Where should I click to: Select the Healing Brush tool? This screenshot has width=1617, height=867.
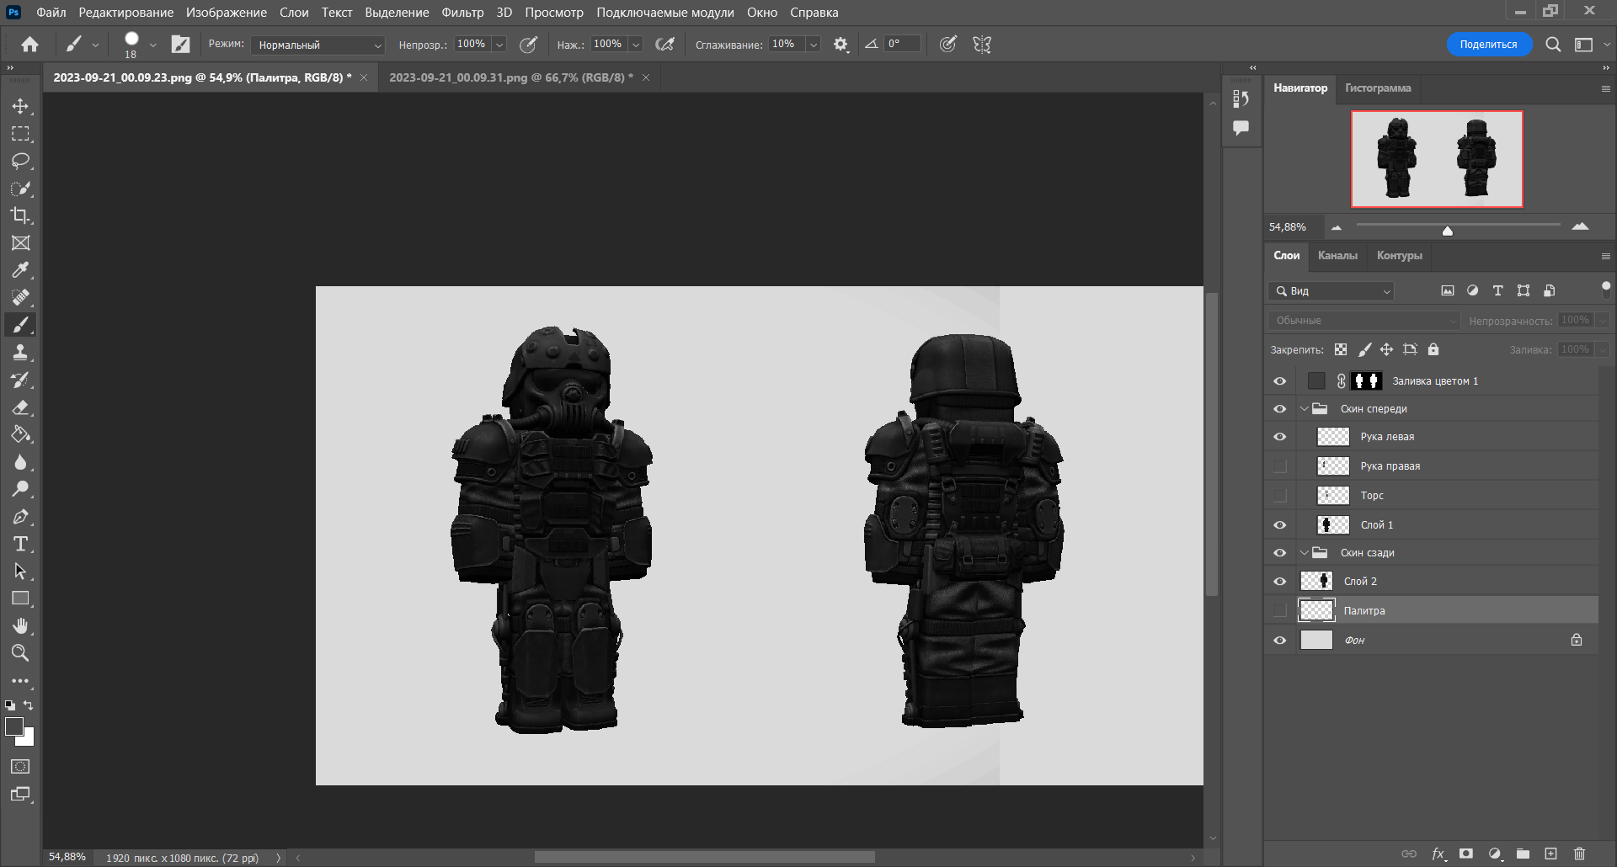pyautogui.click(x=20, y=297)
